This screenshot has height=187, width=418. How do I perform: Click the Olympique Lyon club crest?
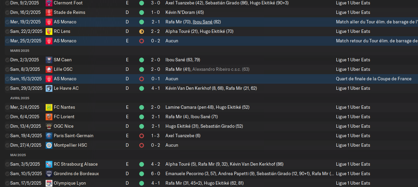49,183
